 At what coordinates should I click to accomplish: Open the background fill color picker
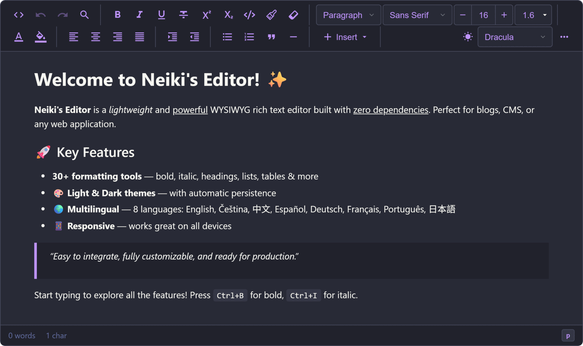point(40,37)
